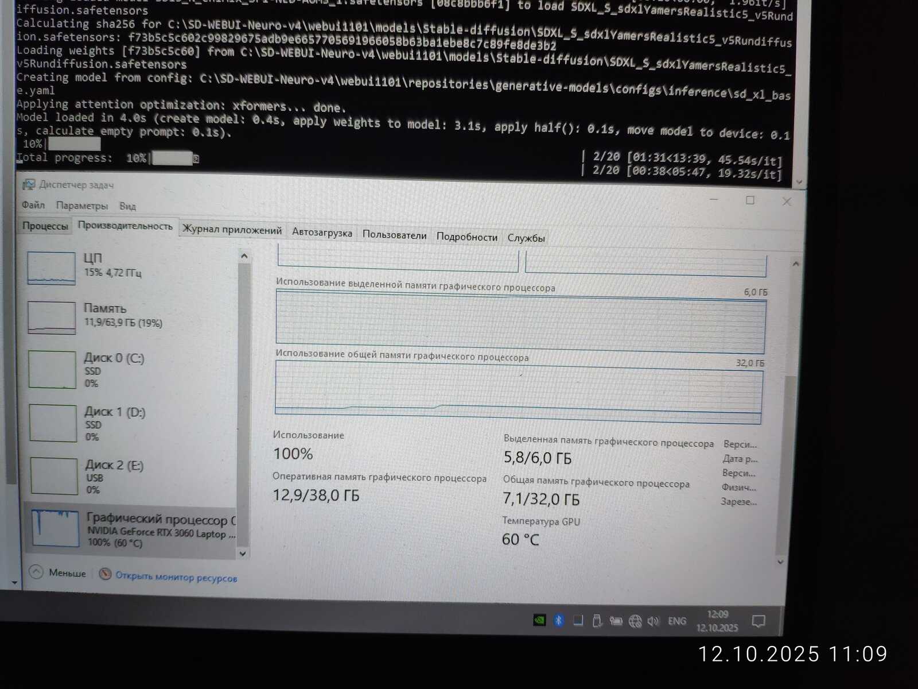Click the dedicated memory value 5,8/6,0 ГБ
The image size is (918, 689).
[538, 458]
